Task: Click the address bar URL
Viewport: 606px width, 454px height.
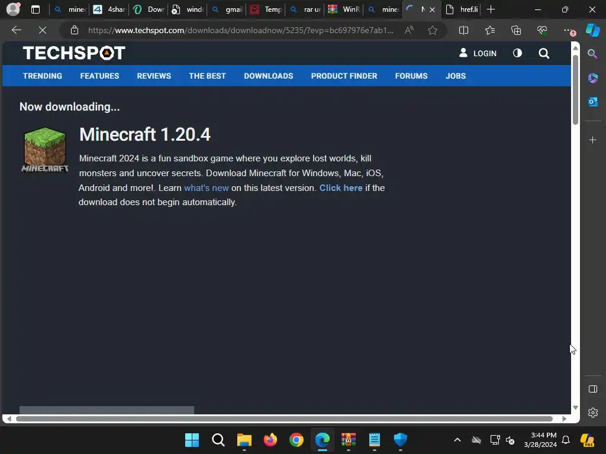Action: [x=240, y=30]
